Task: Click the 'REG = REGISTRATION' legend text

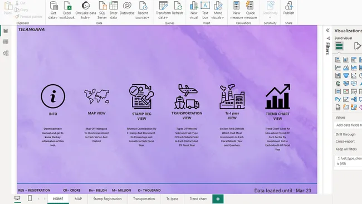Action: (34, 191)
